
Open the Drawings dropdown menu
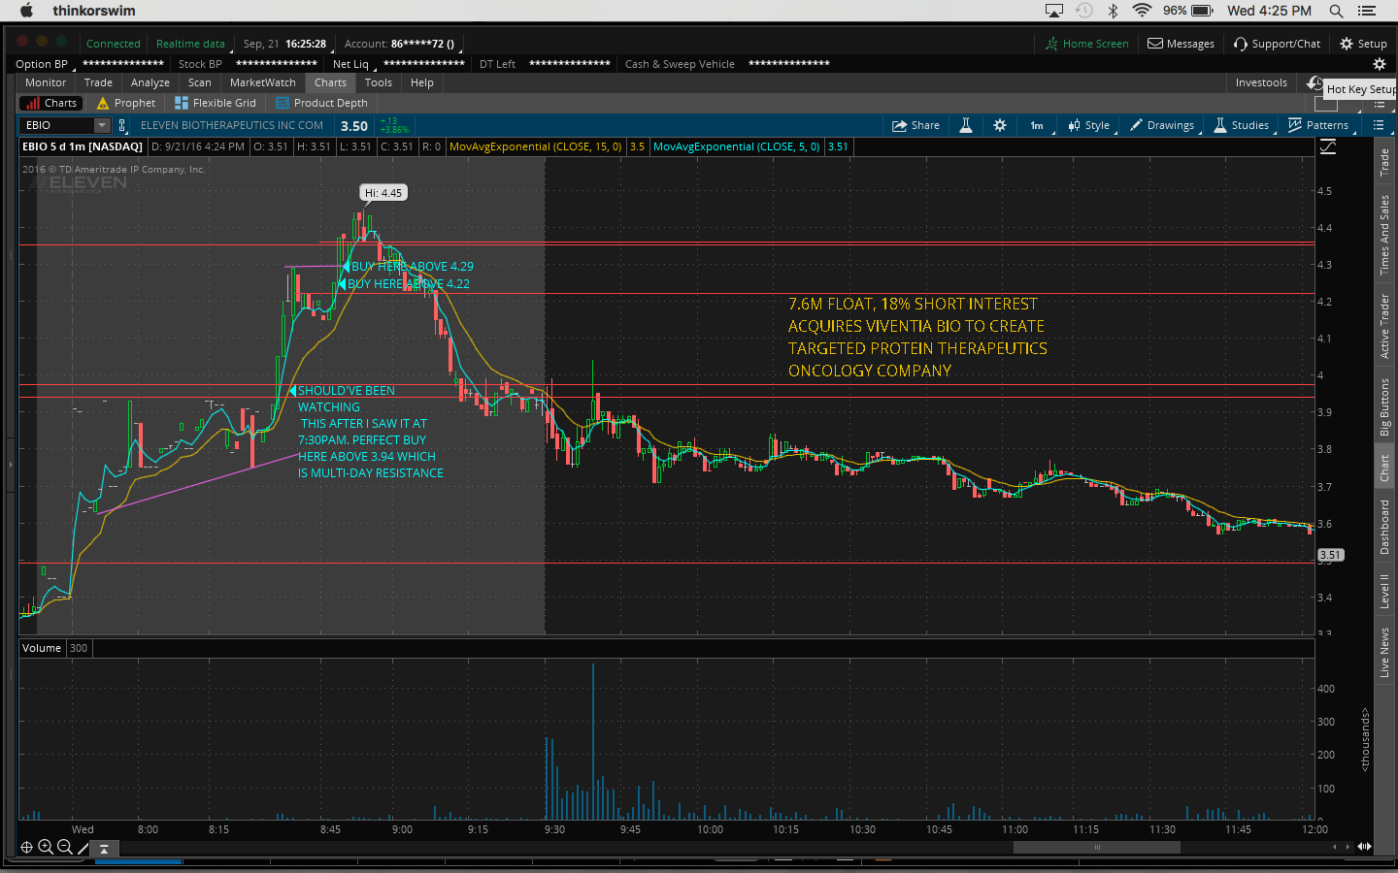pyautogui.click(x=1162, y=125)
